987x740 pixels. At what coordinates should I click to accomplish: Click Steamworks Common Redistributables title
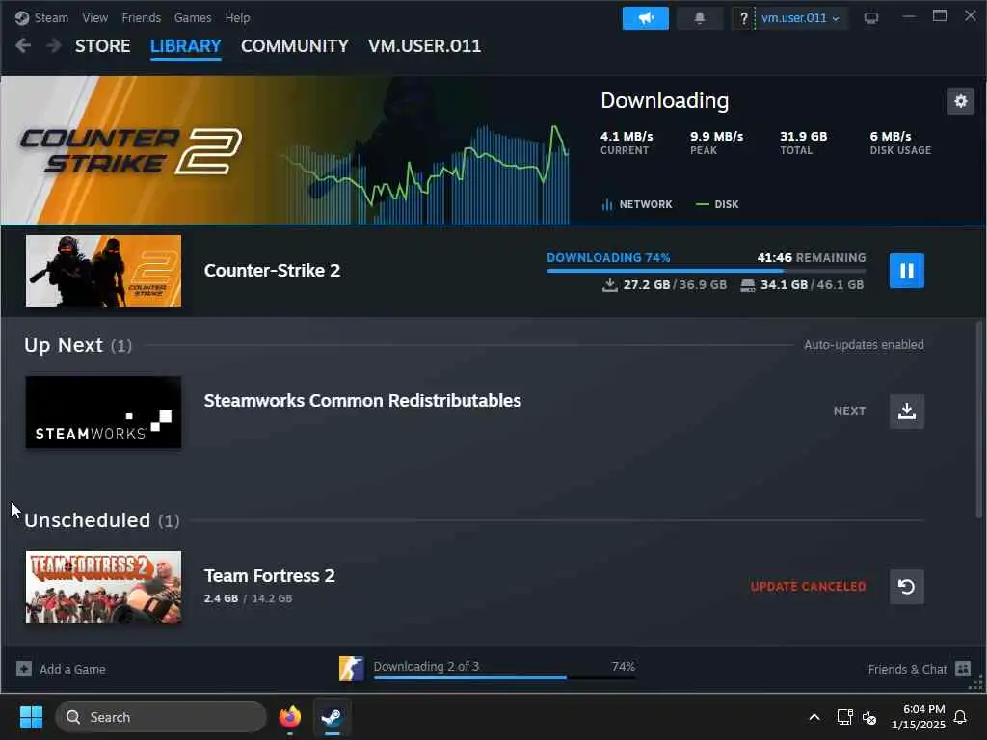point(362,401)
